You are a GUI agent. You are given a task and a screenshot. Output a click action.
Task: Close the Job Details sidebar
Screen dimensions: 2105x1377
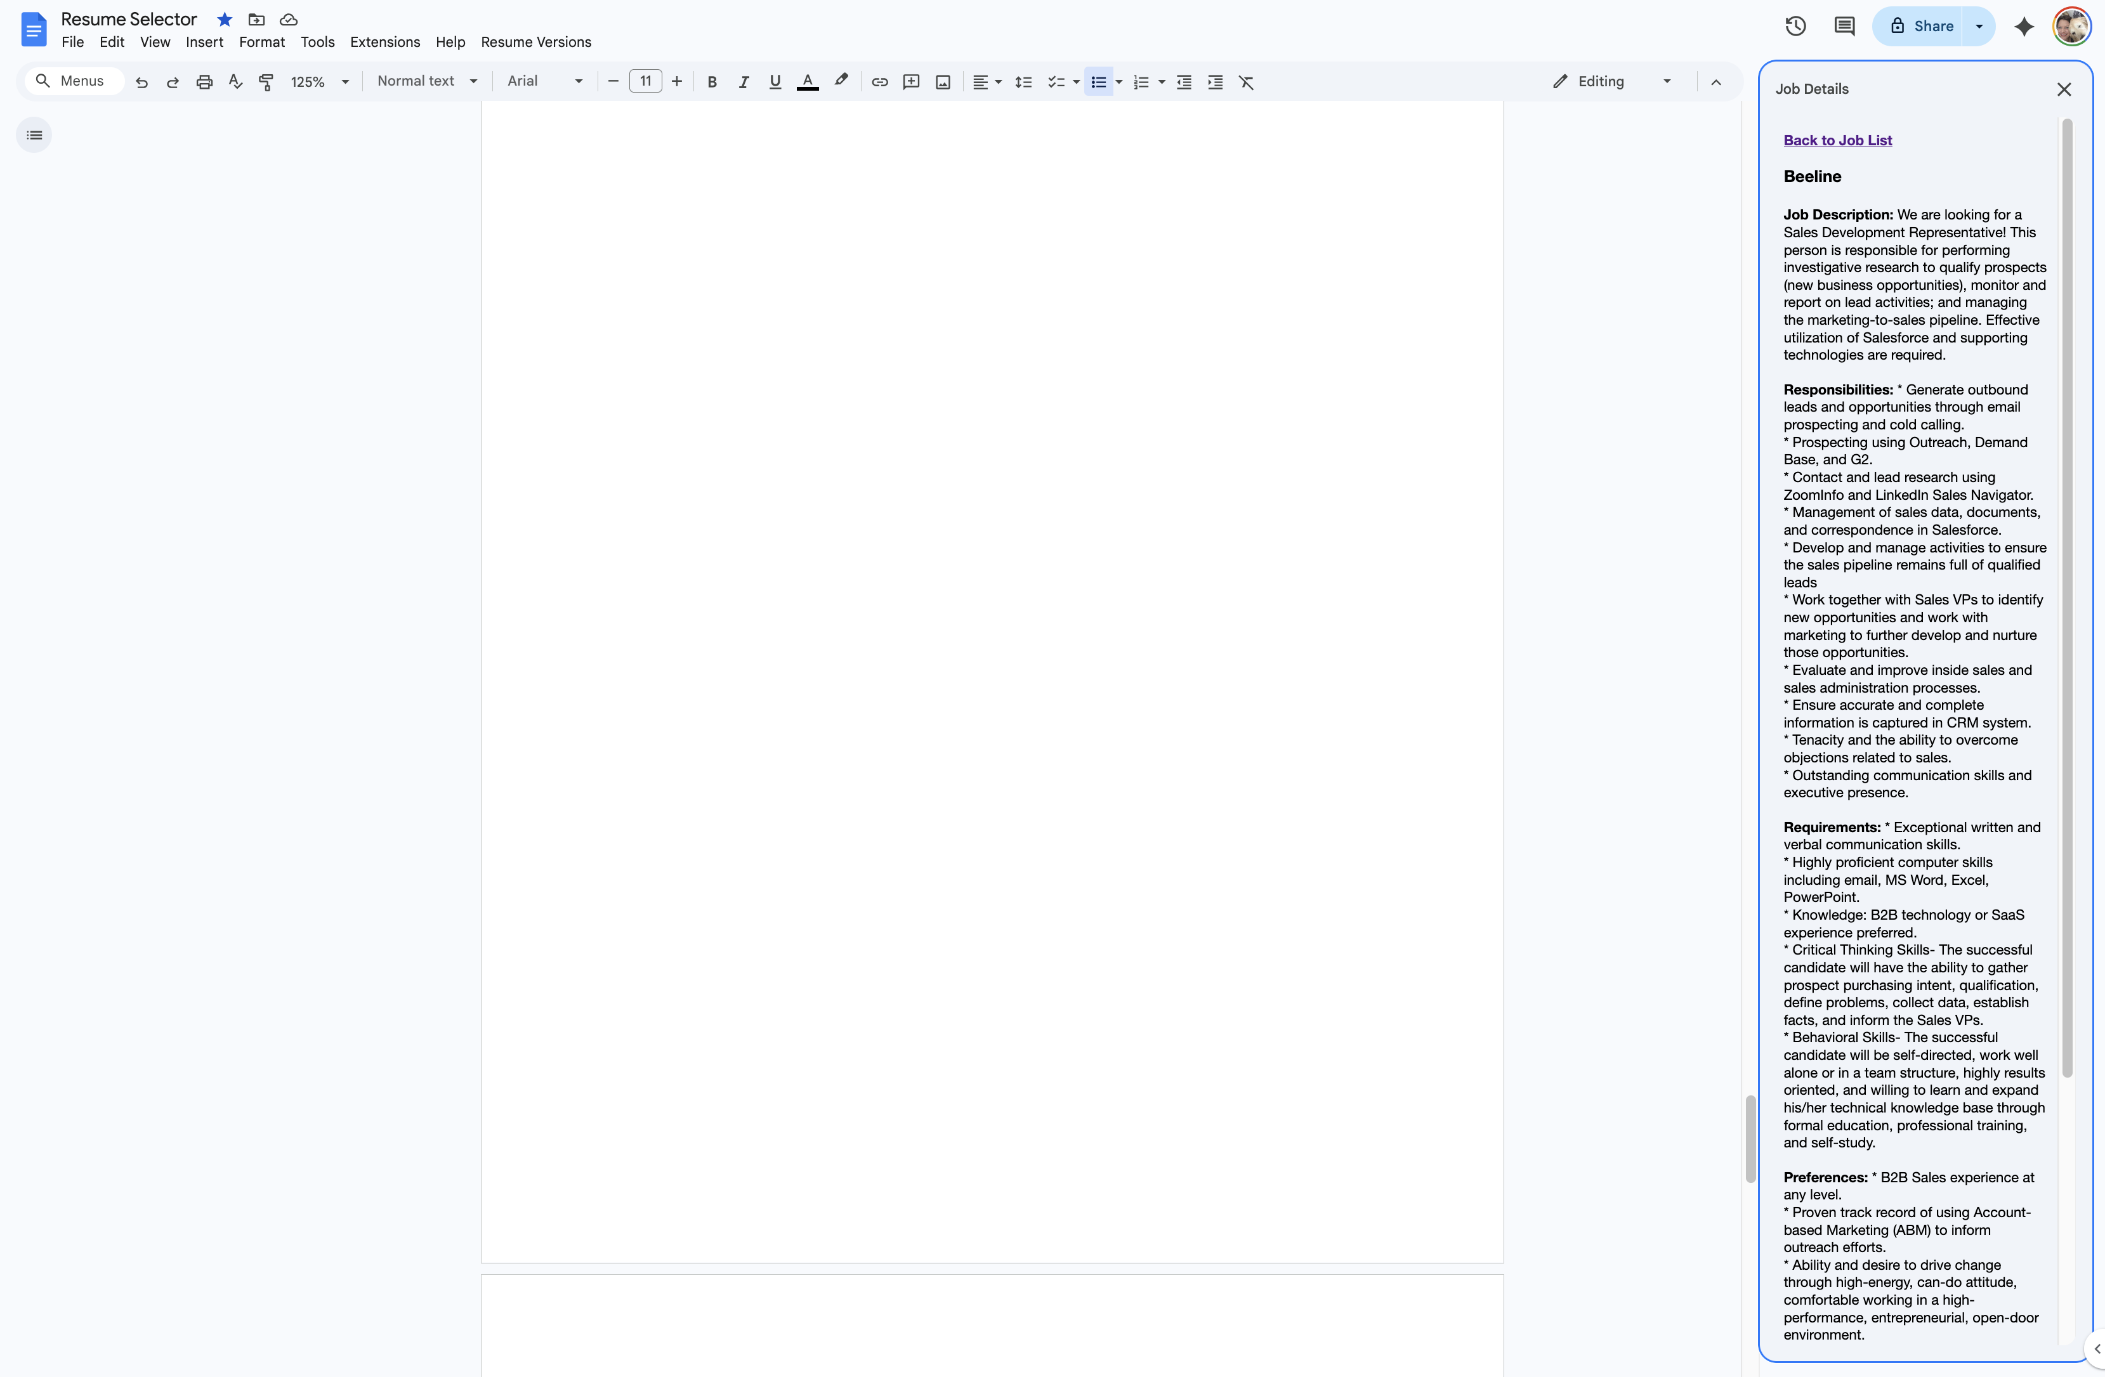click(2064, 89)
